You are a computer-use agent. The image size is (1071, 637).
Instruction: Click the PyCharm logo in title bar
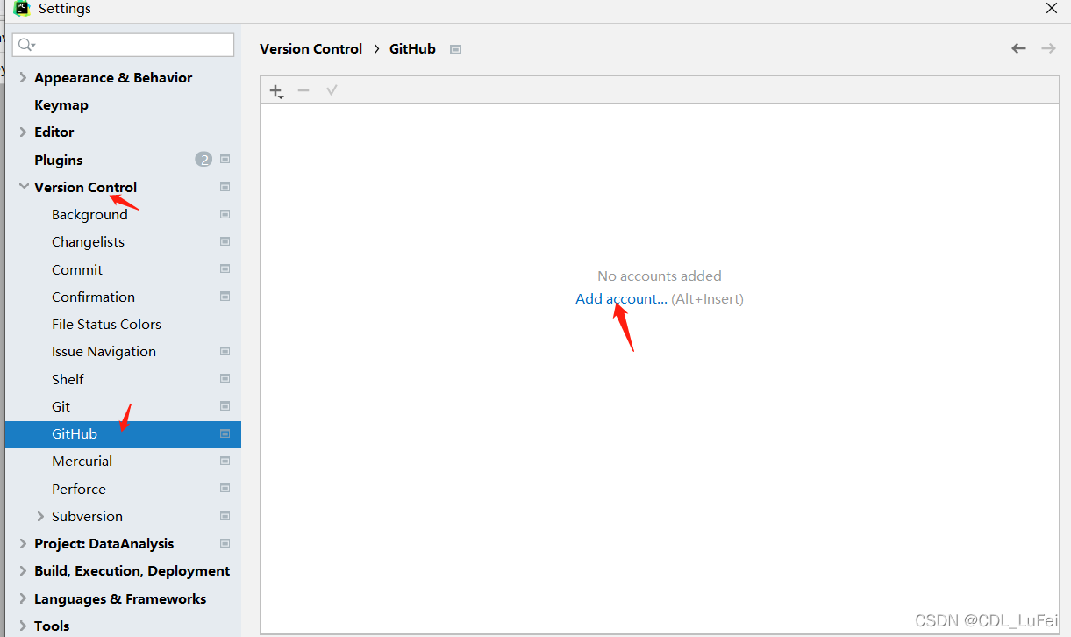tap(22, 9)
